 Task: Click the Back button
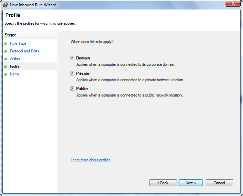163,183
